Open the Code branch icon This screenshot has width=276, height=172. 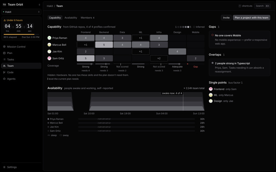click(4, 72)
